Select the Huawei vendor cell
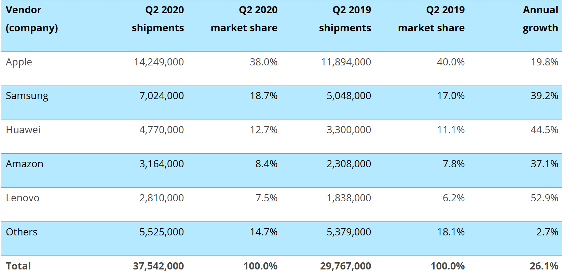The width and height of the screenshot is (562, 279). click(23, 130)
